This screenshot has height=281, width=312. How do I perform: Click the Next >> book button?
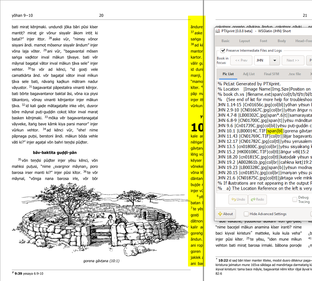click(293, 60)
